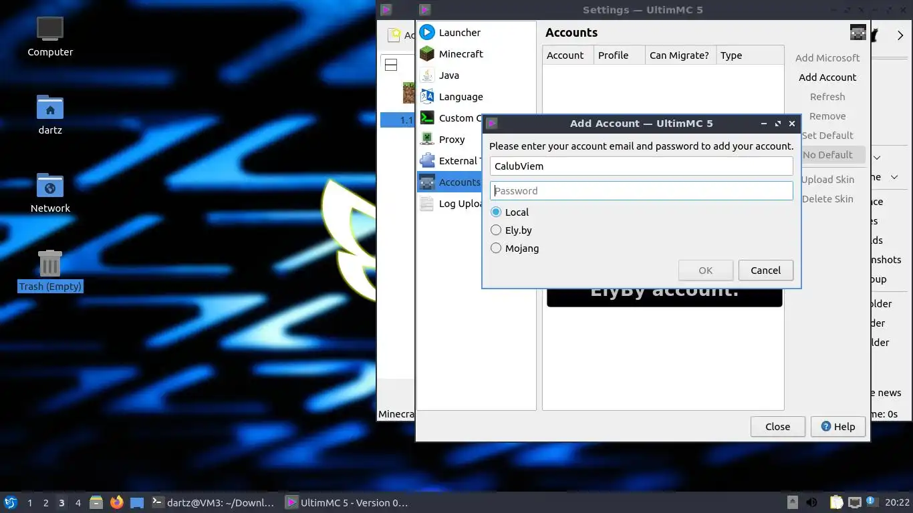Switch to workspace 2

click(45, 502)
